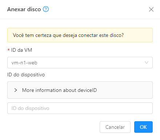Dismiss the dialog using the X icon
Image resolution: width=160 pixels, height=140 pixels.
tap(151, 9)
